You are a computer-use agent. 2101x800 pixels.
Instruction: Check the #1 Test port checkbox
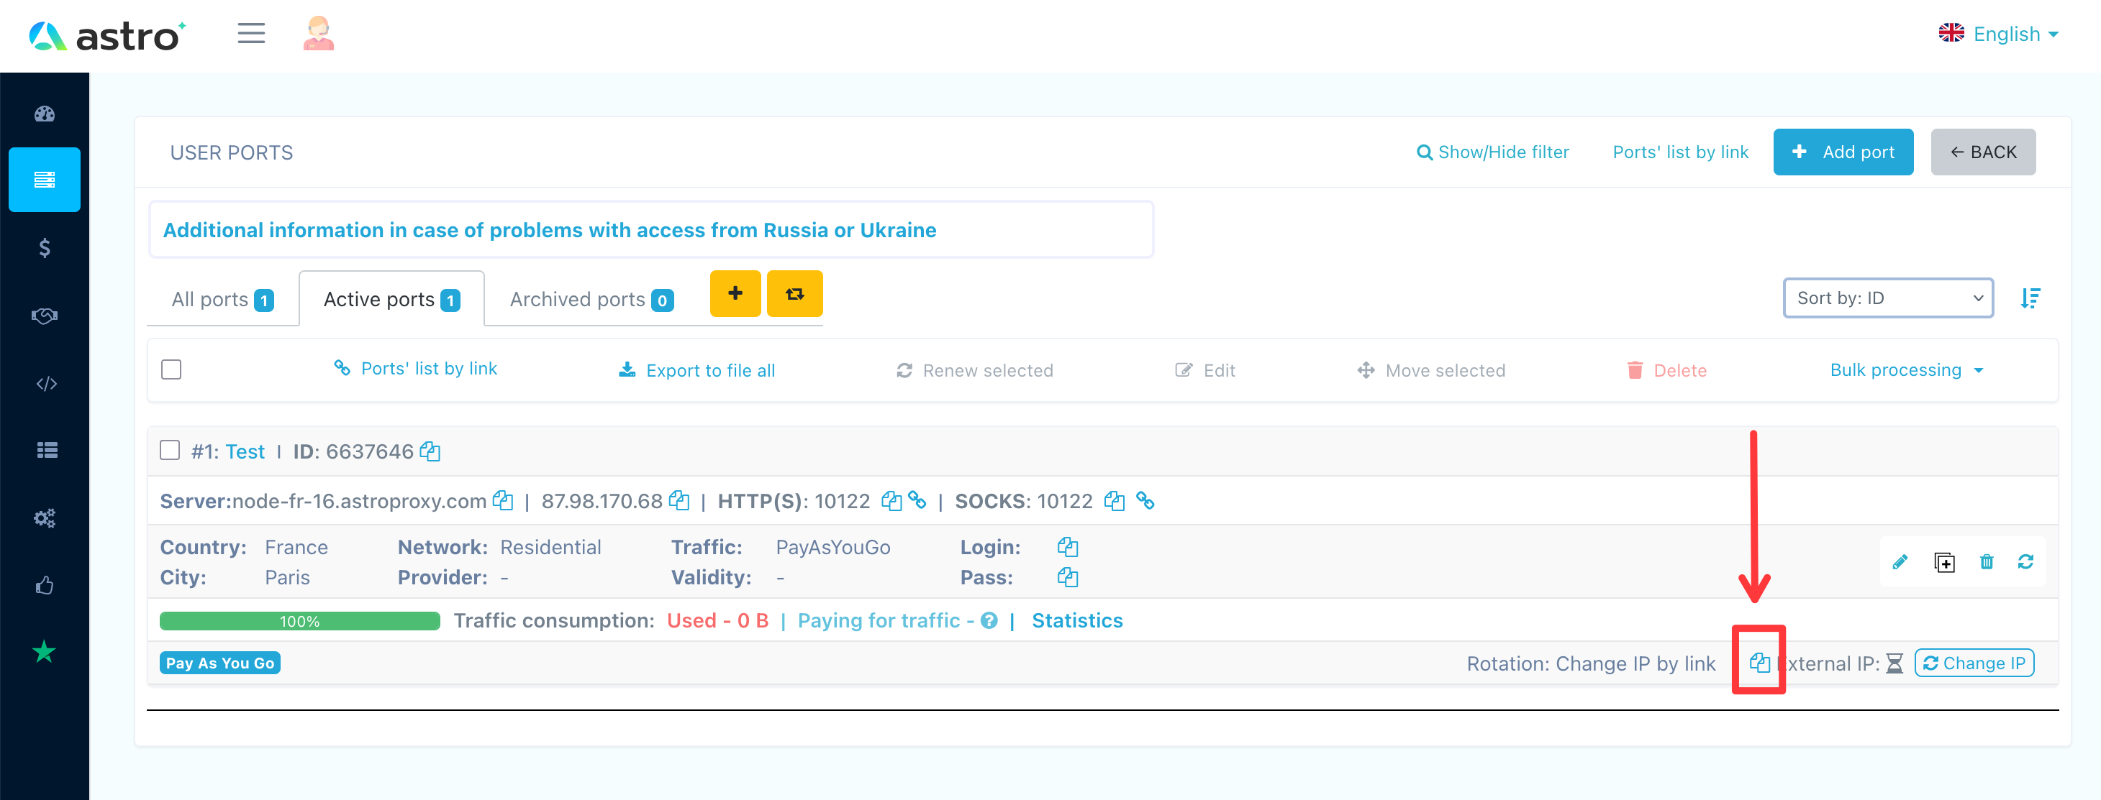pos(170,450)
